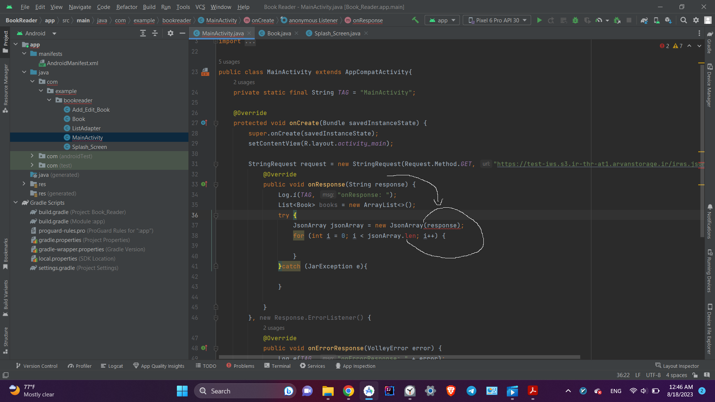Collapse the app module tree node
This screenshot has height=402, width=715.
(16, 44)
